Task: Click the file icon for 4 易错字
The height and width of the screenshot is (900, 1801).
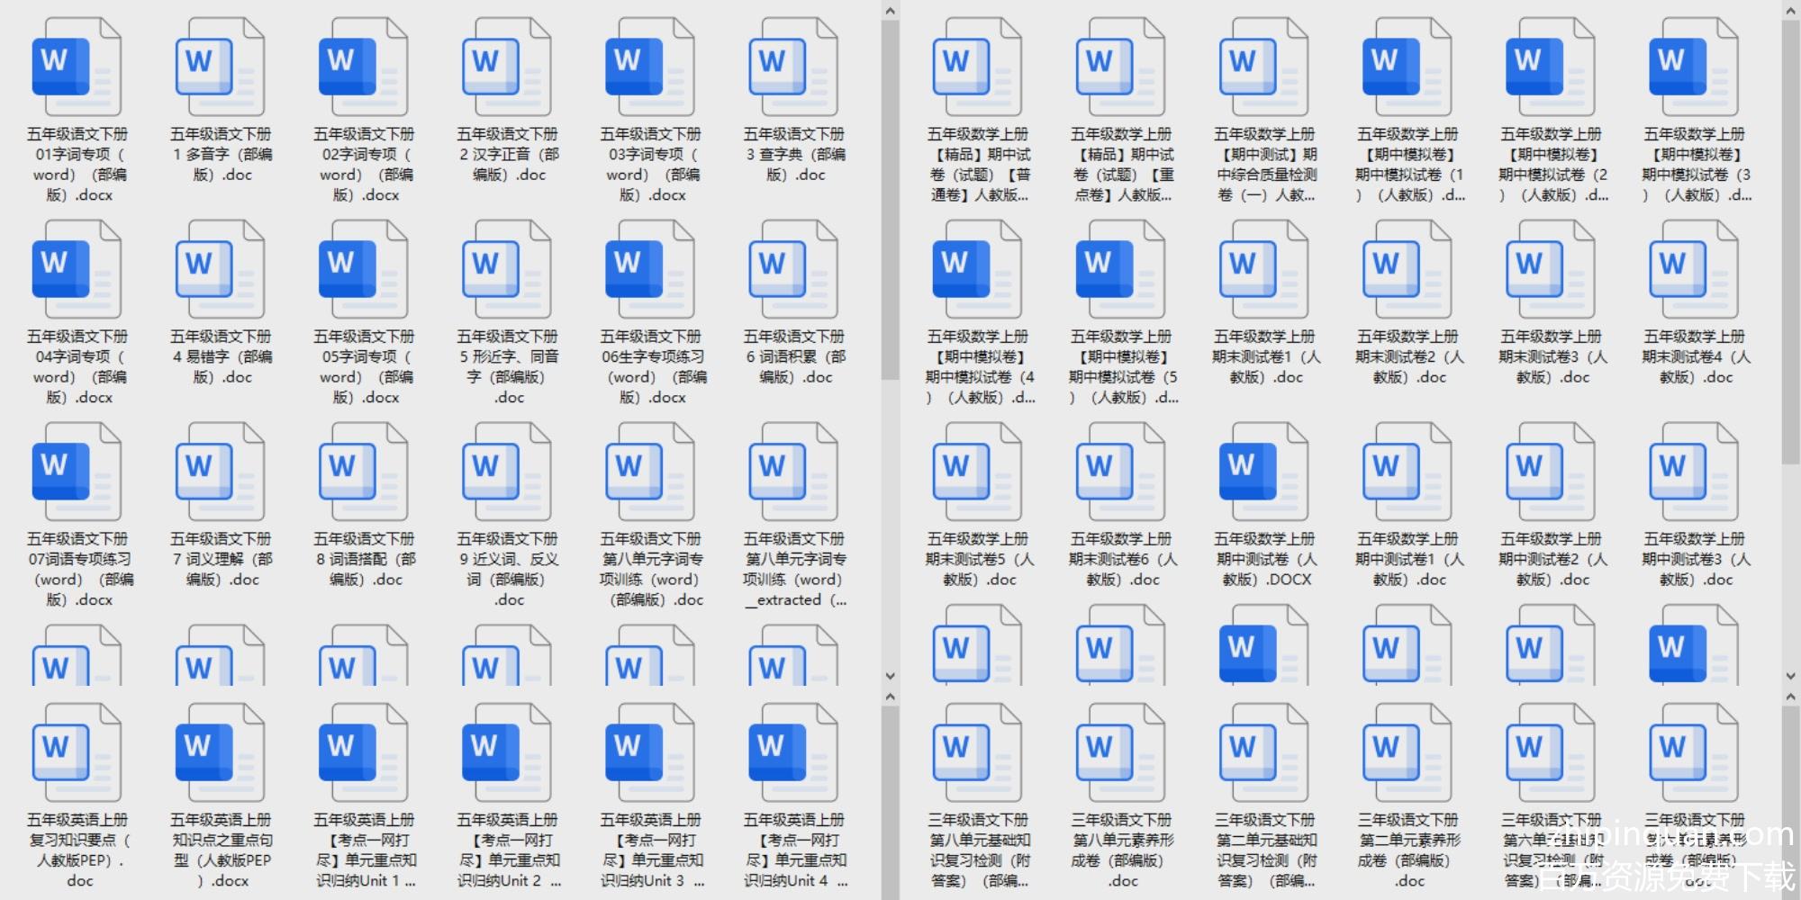Action: pos(220,270)
